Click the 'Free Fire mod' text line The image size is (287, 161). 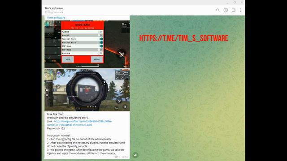(x=55, y=114)
